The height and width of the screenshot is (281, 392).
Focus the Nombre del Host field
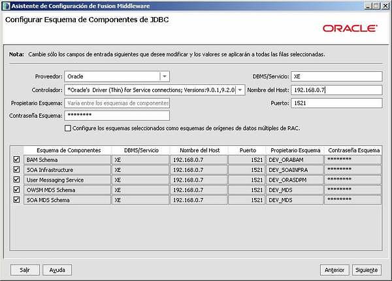[x=336, y=90]
